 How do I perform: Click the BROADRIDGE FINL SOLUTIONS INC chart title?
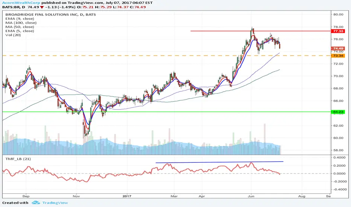tap(50, 15)
